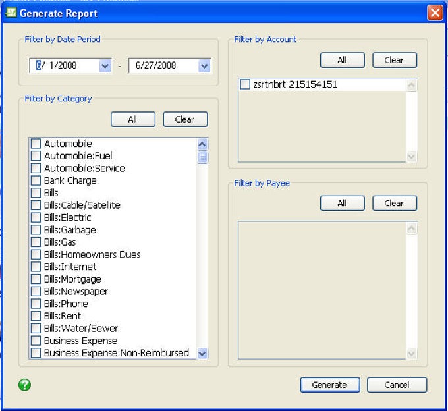Check the Automobile category checkbox
Screen dimensions: 448x411
36,144
